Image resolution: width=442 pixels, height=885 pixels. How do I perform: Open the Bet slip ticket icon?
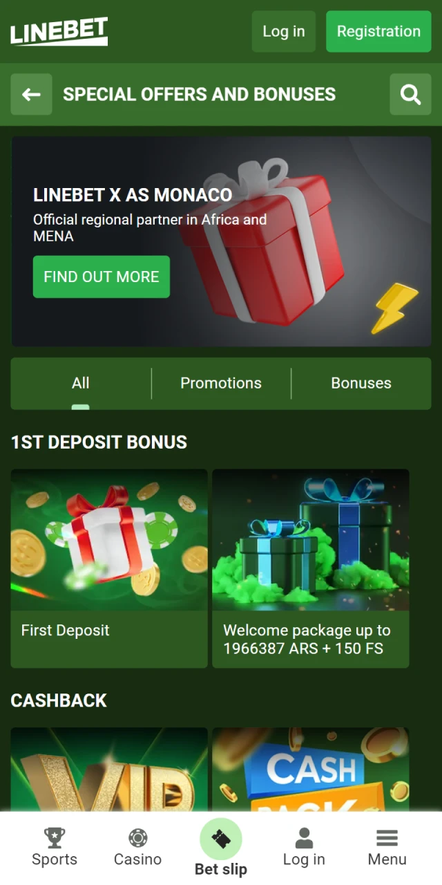pos(221,839)
